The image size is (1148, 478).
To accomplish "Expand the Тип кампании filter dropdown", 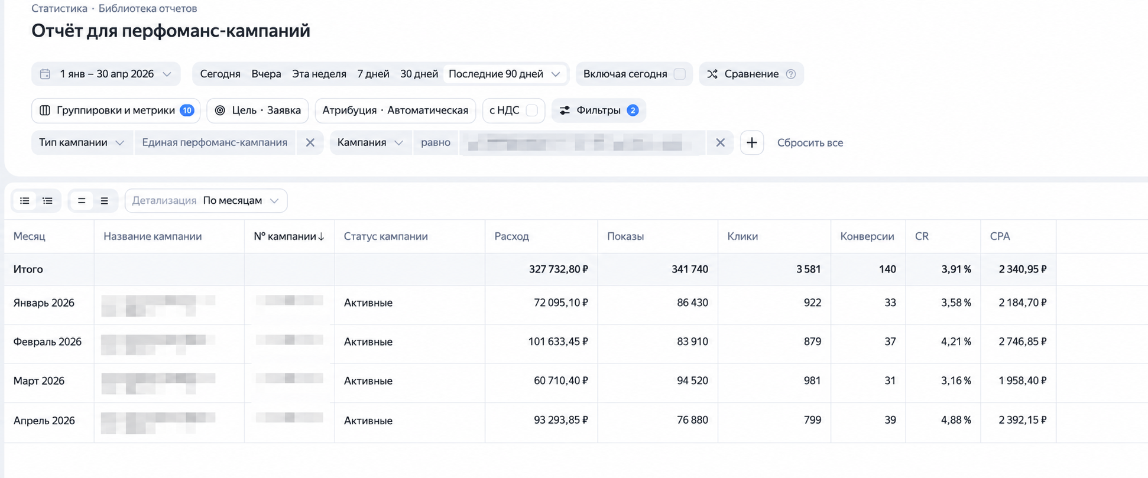I will (x=82, y=142).
